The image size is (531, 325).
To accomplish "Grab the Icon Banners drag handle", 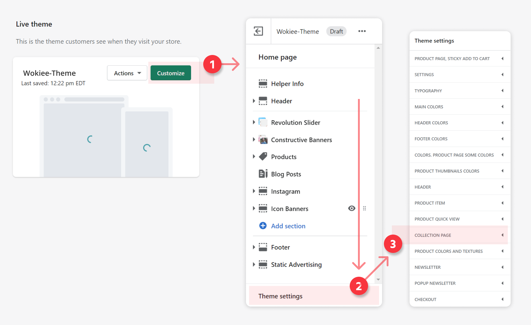I will [x=364, y=208].
